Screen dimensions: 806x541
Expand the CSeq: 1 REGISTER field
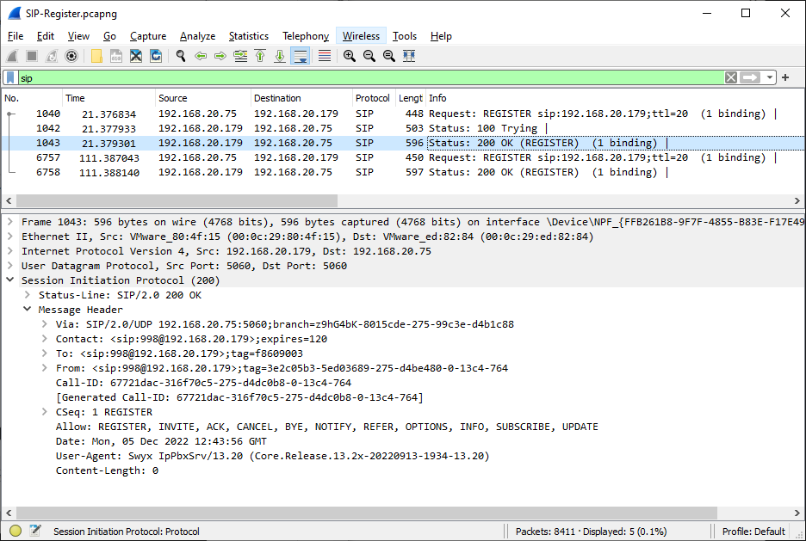(45, 412)
